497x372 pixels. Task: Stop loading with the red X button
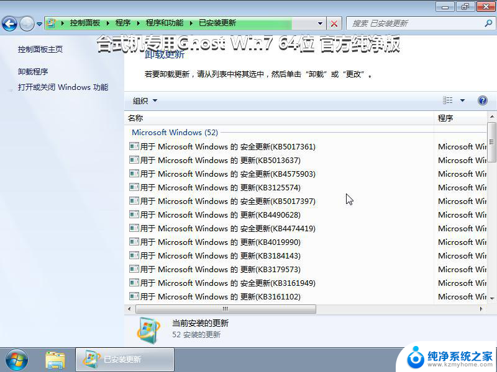(x=334, y=24)
